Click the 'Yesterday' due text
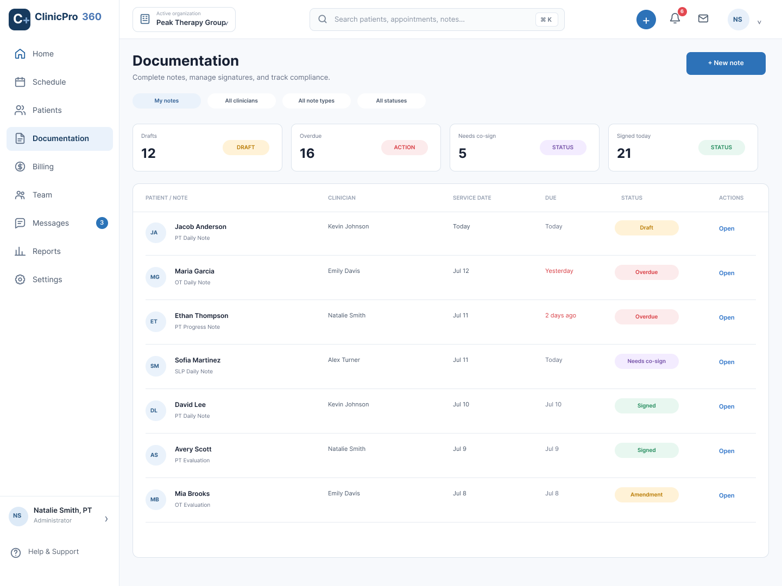Viewport: 782px width, 586px height. coord(559,271)
